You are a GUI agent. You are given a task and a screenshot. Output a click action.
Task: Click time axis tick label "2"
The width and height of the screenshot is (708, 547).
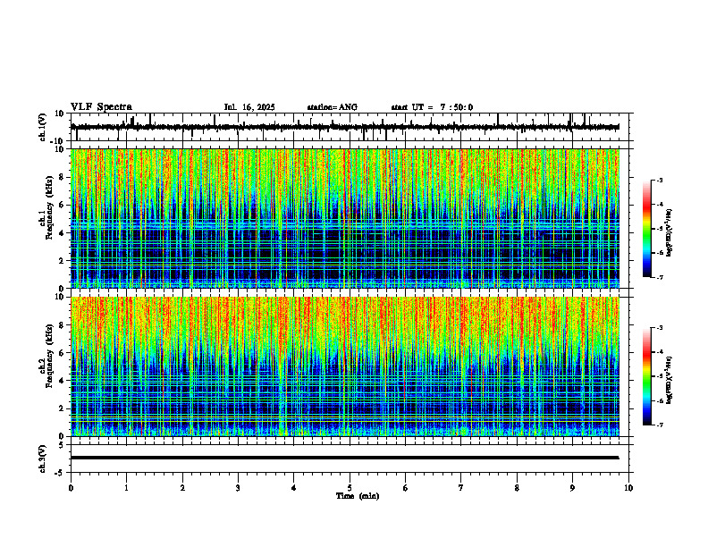(182, 488)
